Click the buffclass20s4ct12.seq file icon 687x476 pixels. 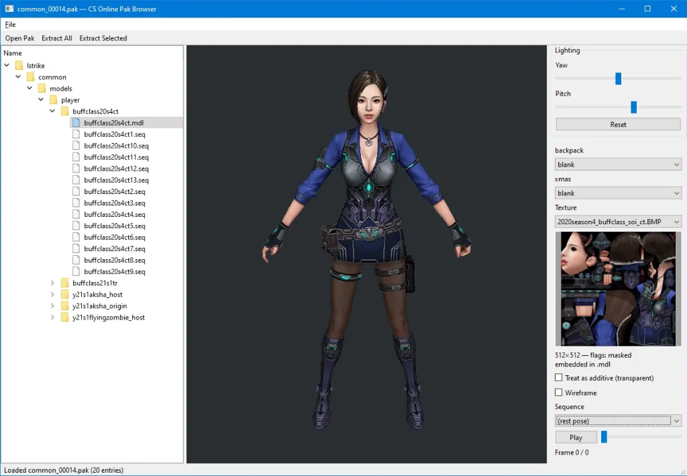tap(76, 169)
